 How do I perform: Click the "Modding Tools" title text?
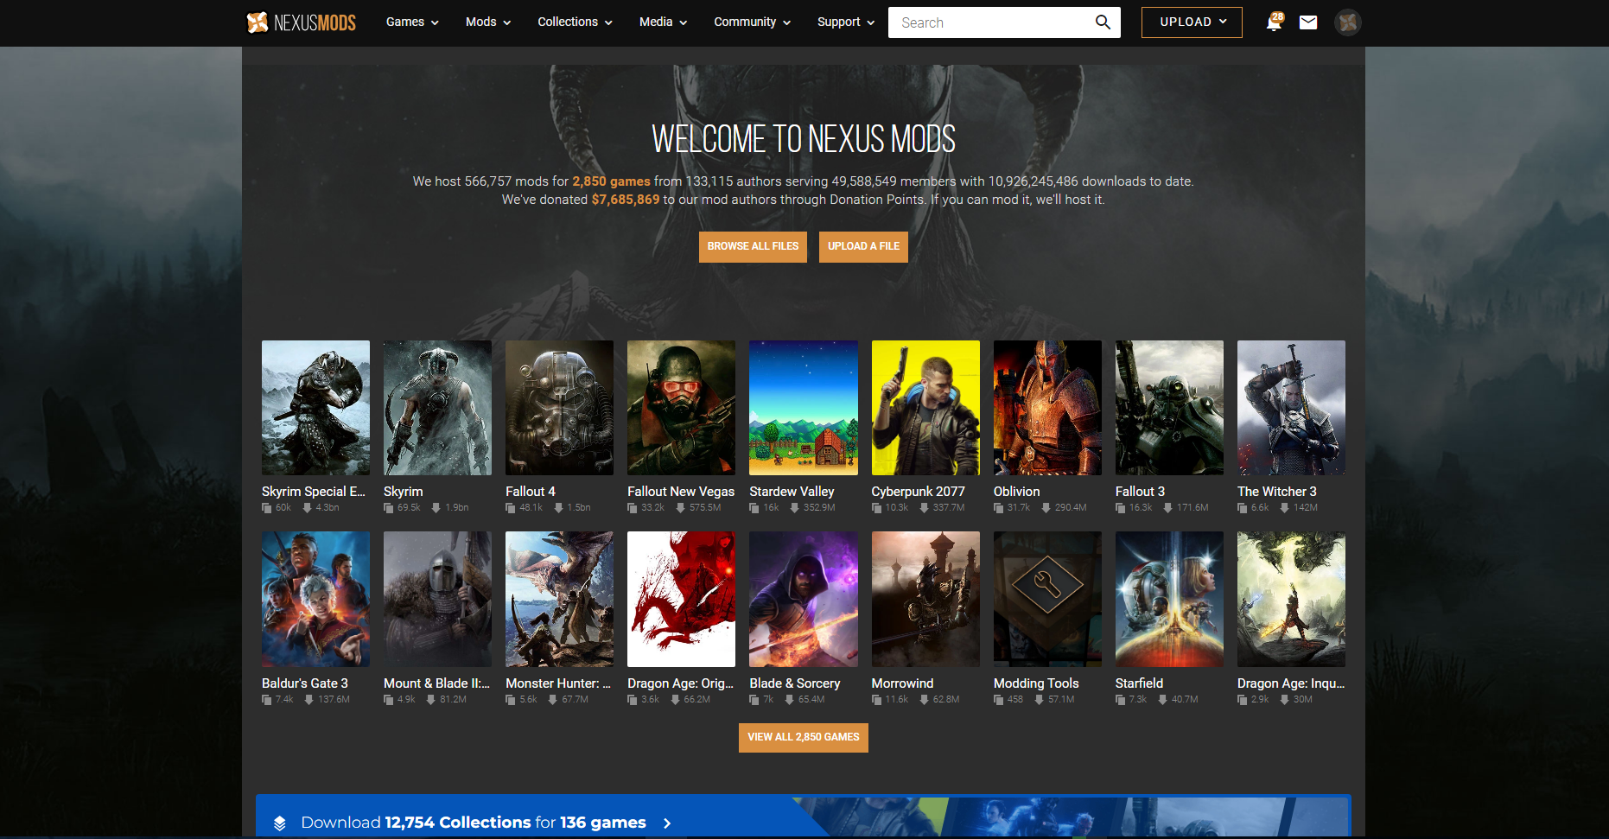(1036, 683)
